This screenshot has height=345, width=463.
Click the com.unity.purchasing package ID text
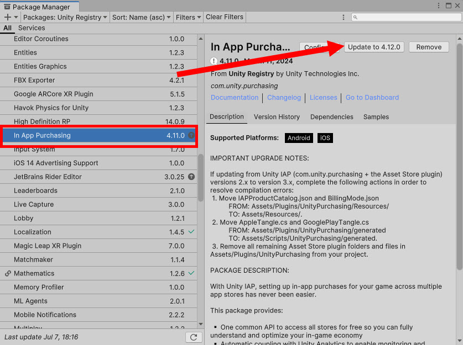tap(244, 86)
